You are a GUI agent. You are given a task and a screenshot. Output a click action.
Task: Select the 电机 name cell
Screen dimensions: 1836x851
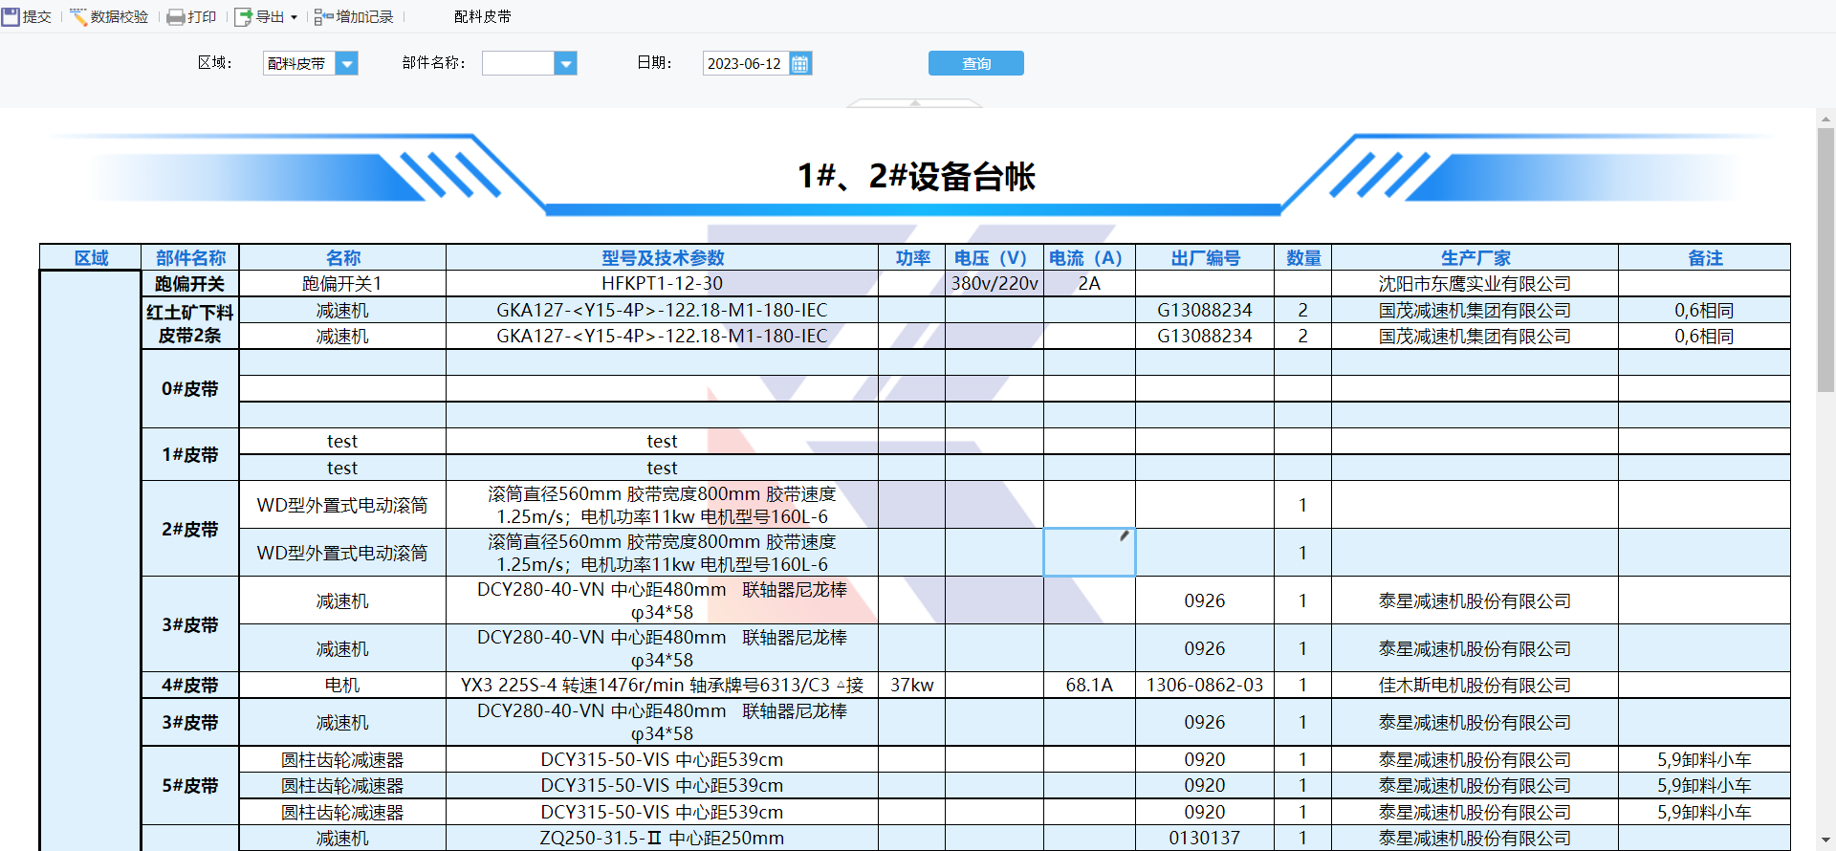pyautogui.click(x=342, y=685)
